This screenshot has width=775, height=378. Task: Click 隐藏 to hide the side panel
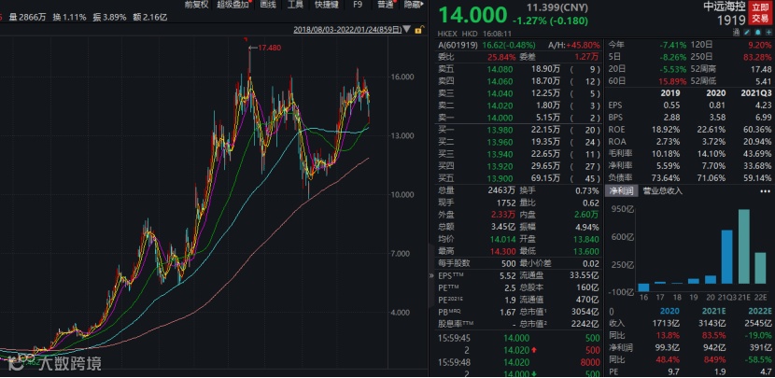pos(412,5)
